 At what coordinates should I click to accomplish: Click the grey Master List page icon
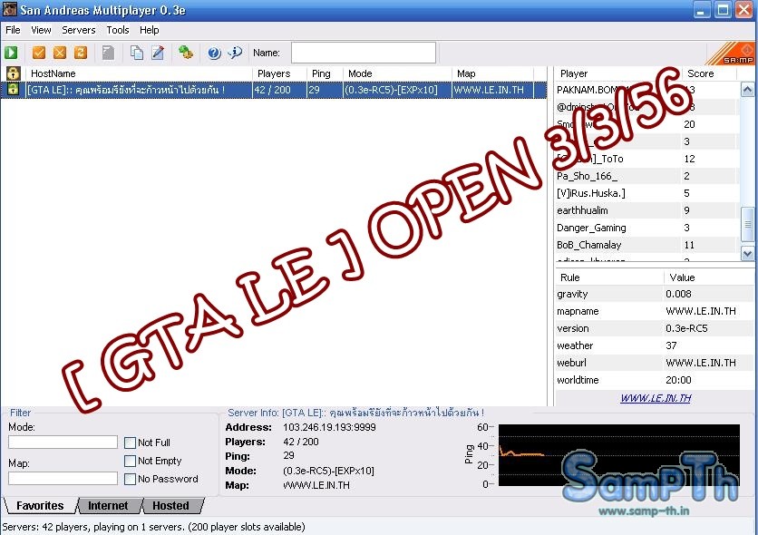tap(108, 53)
